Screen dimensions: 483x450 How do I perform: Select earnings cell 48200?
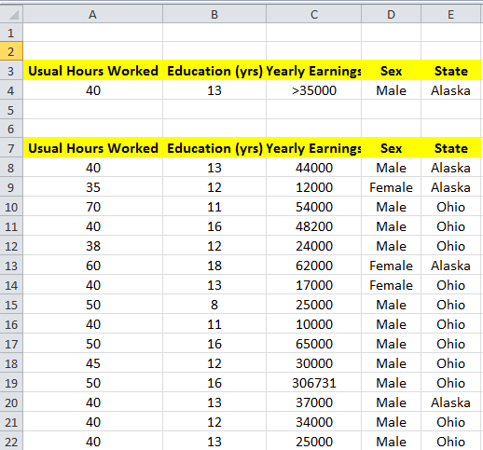pyautogui.click(x=314, y=226)
